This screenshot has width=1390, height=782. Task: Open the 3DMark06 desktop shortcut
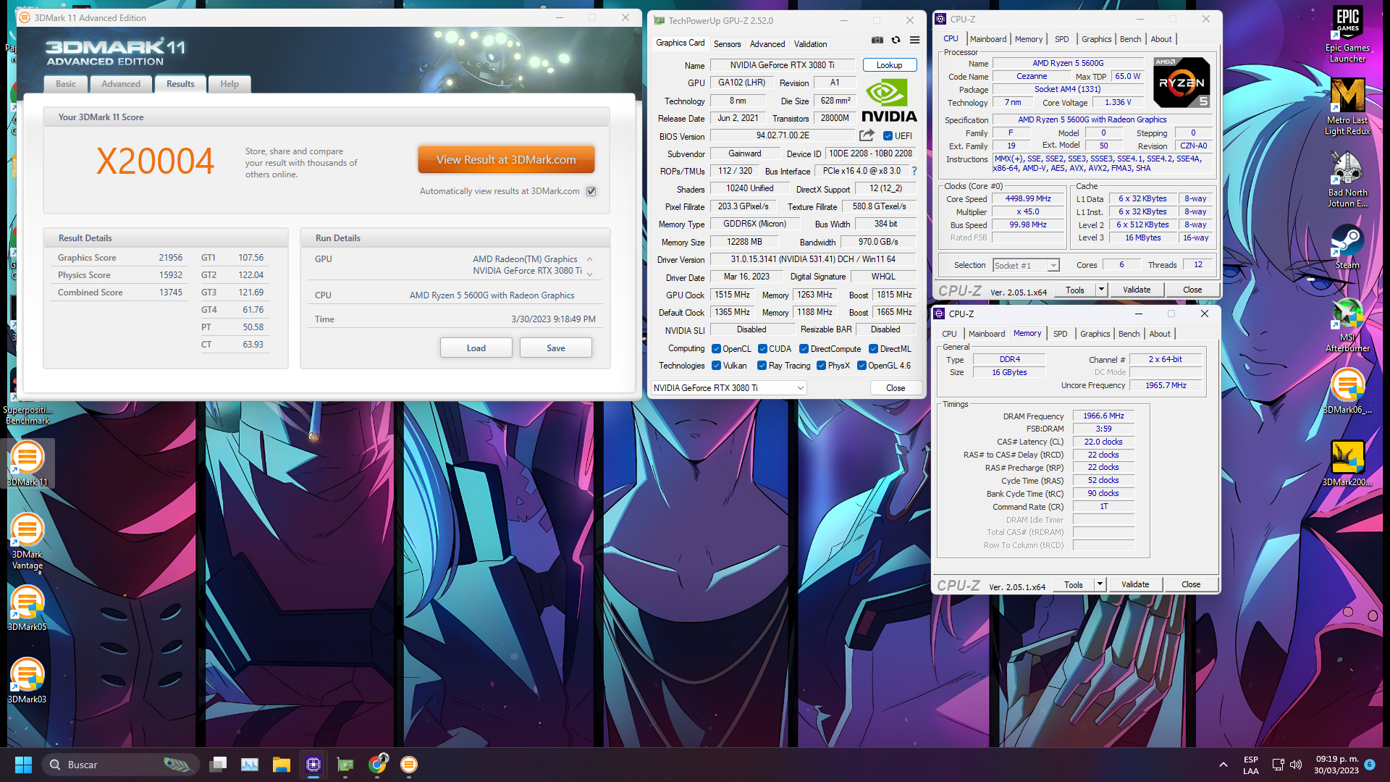(1347, 391)
